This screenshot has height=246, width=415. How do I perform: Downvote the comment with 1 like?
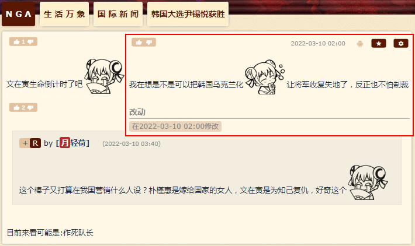coord(30,42)
